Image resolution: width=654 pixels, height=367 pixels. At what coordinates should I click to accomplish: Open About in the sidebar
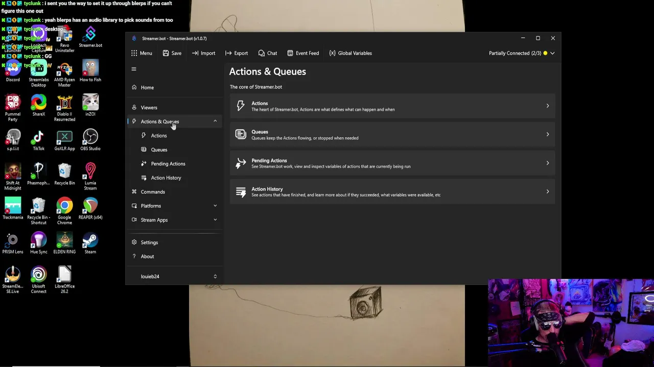[174, 256]
